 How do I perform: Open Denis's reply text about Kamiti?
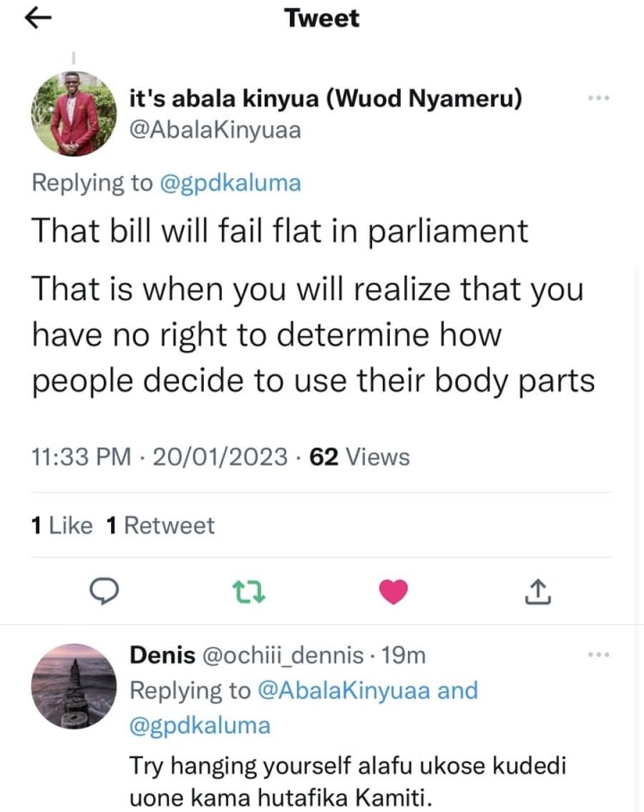(348, 781)
